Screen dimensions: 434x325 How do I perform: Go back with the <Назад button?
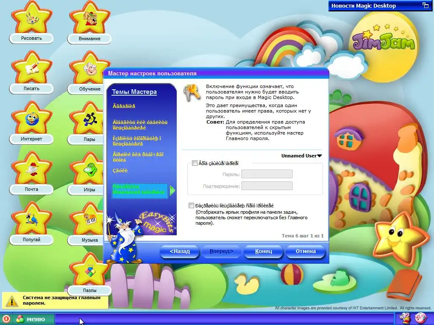[179, 251]
